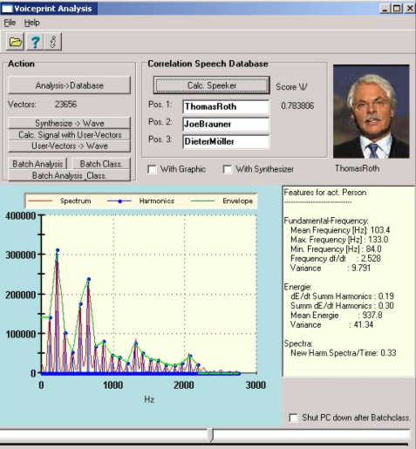Click the Pos. 1 ThomasRoth field
The image size is (416, 449).
pos(226,106)
